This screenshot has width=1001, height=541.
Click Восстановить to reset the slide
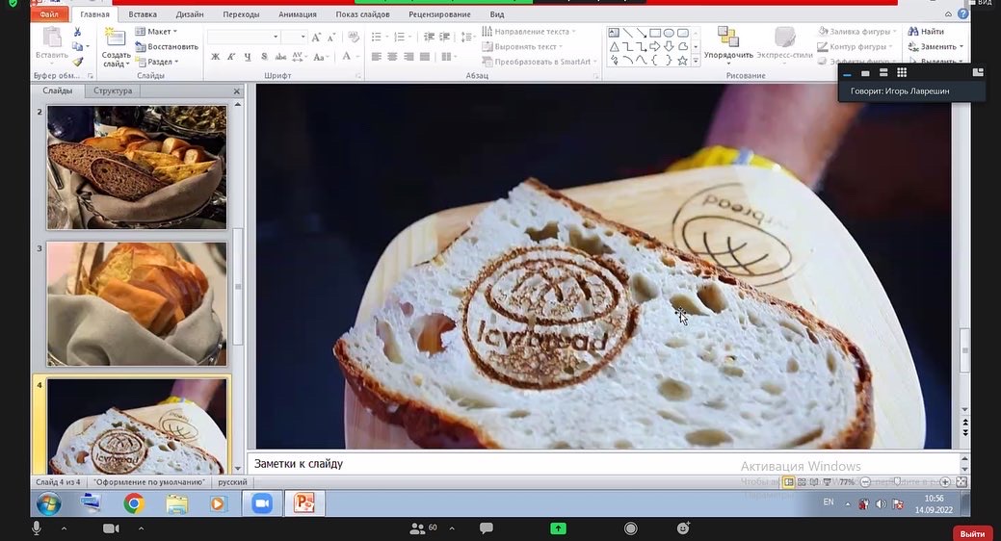pyautogui.click(x=167, y=46)
